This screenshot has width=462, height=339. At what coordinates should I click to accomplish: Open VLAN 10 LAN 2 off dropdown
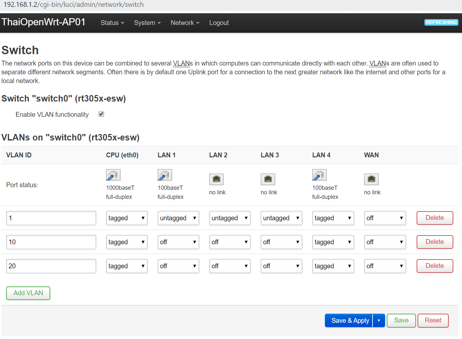[230, 242]
